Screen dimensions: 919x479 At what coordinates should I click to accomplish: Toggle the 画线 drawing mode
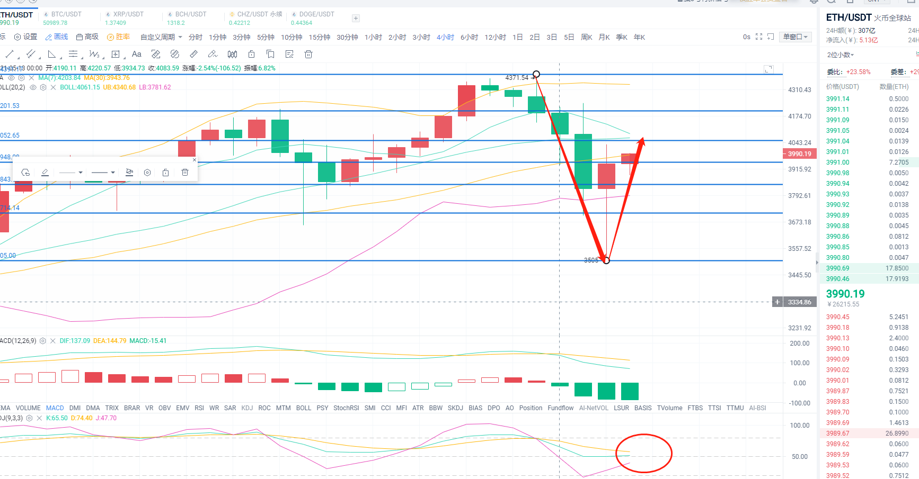tap(57, 37)
